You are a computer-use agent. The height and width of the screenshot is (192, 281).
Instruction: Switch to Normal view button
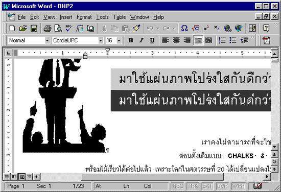pos(7,177)
